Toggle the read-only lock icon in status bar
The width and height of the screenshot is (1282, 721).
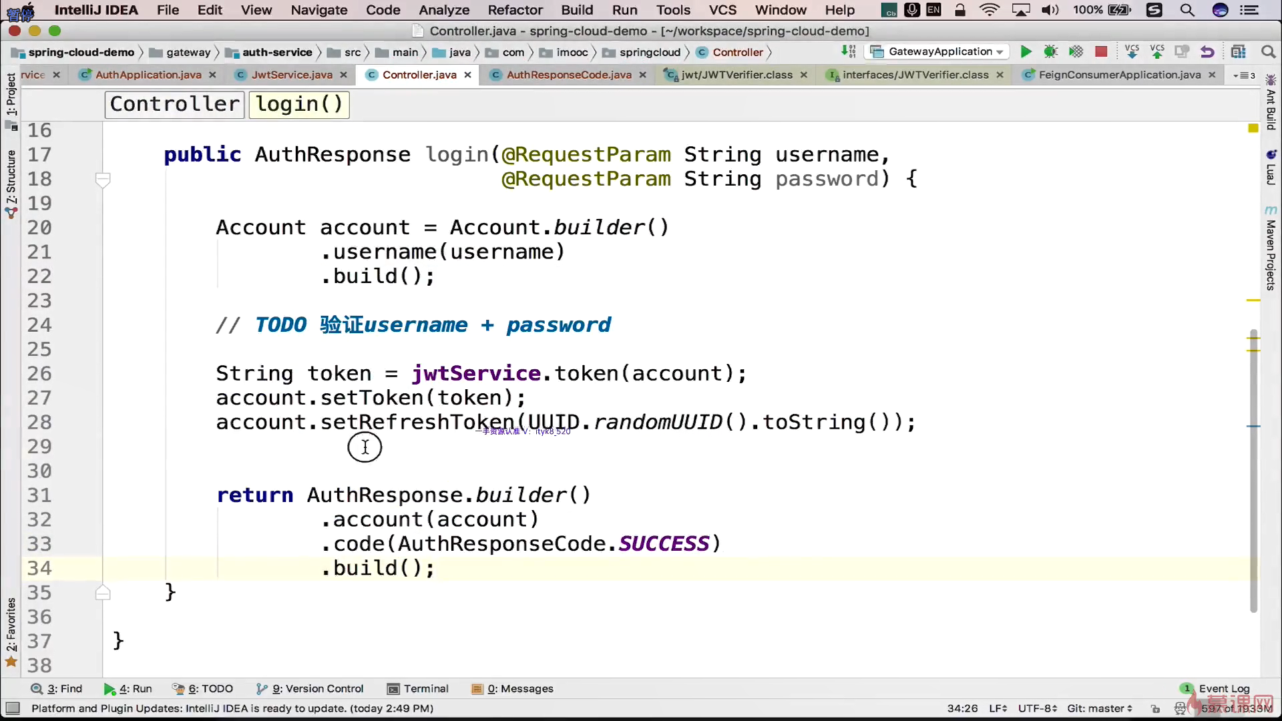coord(1155,708)
